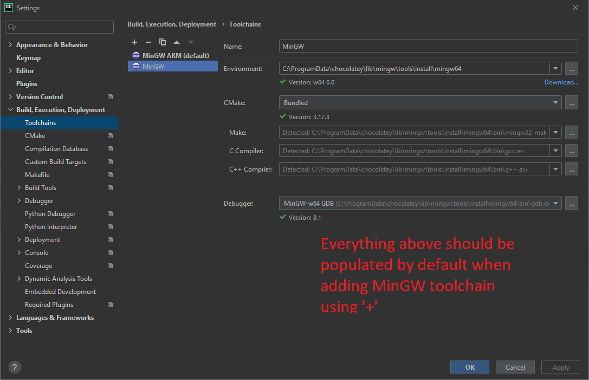This screenshot has width=589, height=380.
Task: Browse for Make executable with ellipsis button
Action: [x=572, y=133]
